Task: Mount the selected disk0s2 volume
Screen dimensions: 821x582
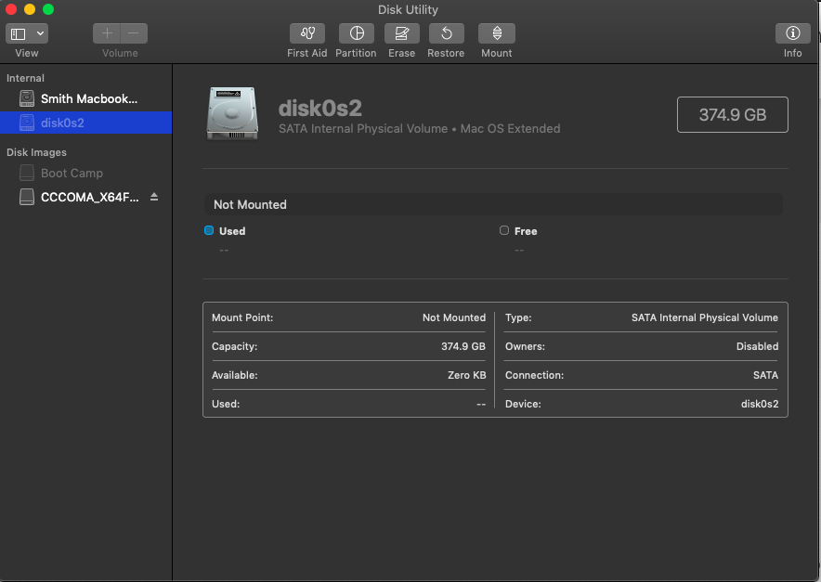Action: (x=496, y=34)
